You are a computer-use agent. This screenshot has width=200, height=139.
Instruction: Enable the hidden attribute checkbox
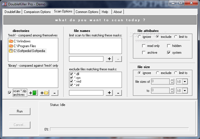tap(169, 46)
